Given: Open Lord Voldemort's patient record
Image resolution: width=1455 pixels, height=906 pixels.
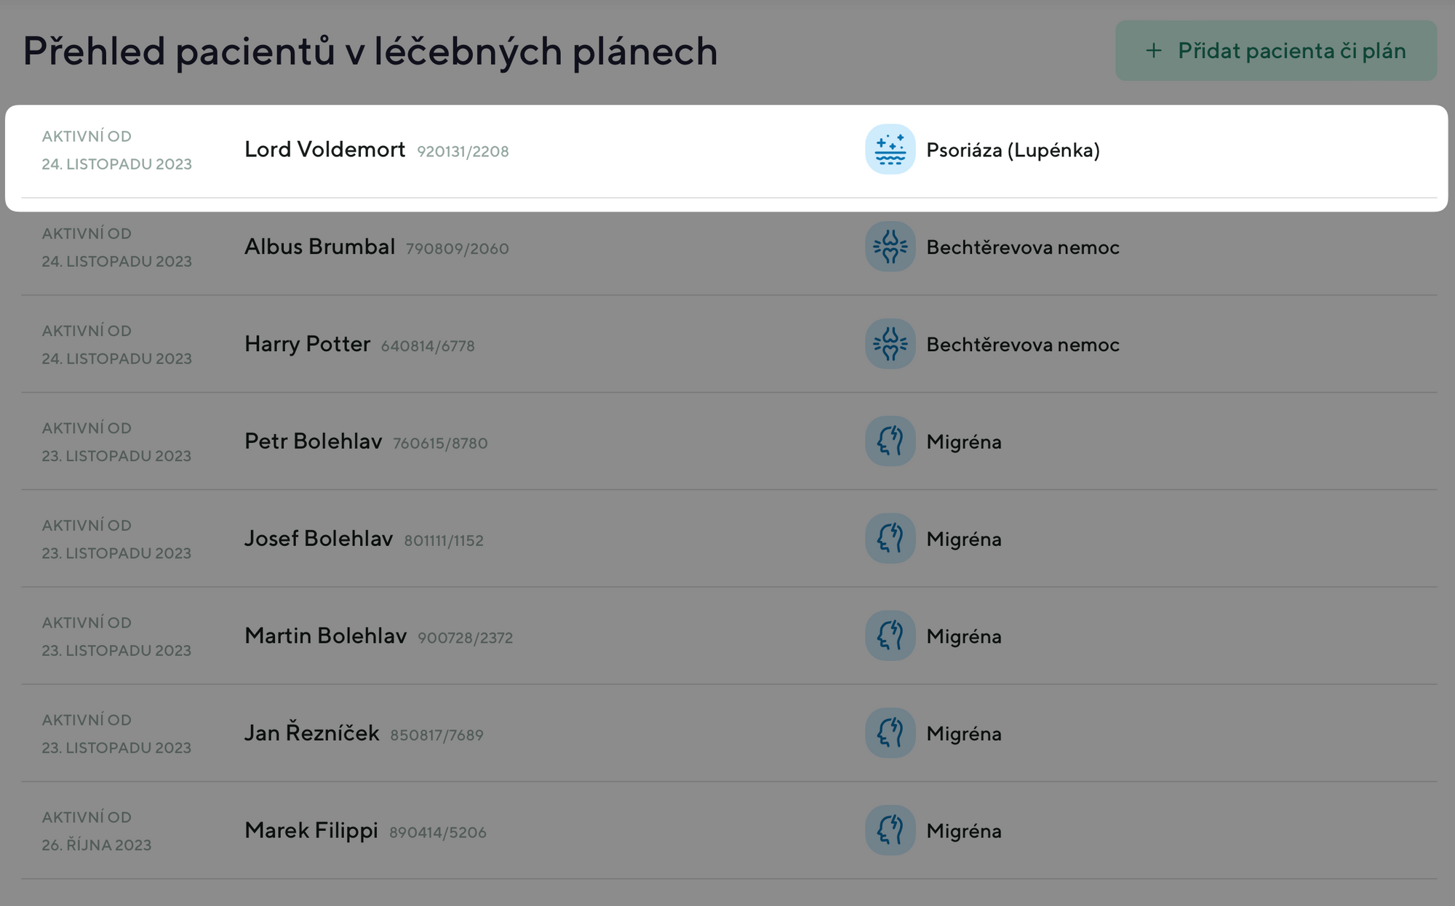Looking at the screenshot, I should [x=324, y=150].
